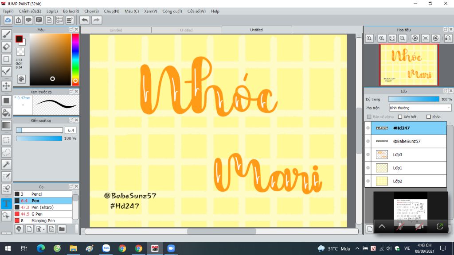This screenshot has height=255, width=454.
Task: Select the Pencil brush
Action: point(43,194)
